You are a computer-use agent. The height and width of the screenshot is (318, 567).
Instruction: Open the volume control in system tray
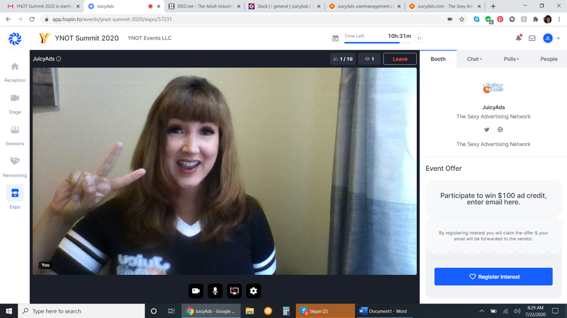pos(517,311)
